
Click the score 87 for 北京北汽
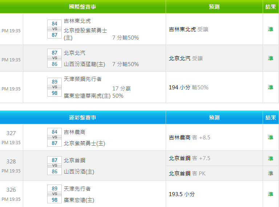pyautogui.click(x=54, y=52)
